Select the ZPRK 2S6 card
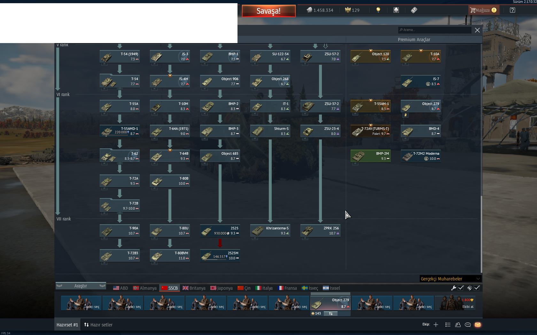 coord(320,231)
